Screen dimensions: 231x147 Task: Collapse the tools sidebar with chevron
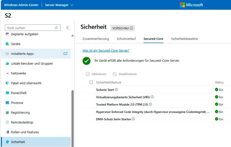coord(68,28)
